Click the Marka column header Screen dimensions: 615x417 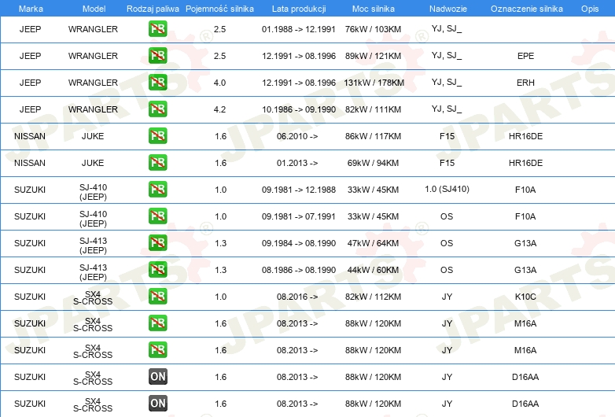pyautogui.click(x=31, y=9)
